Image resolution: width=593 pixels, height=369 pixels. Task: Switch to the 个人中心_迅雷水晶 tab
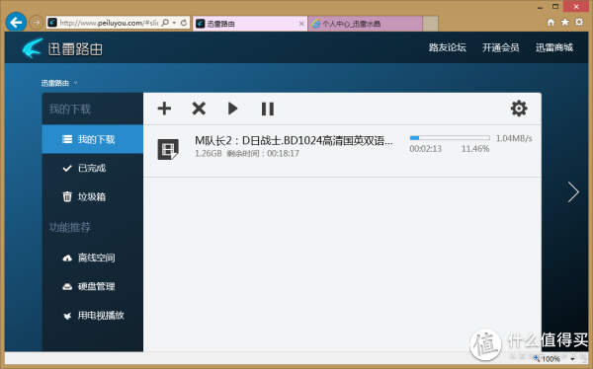[366, 24]
